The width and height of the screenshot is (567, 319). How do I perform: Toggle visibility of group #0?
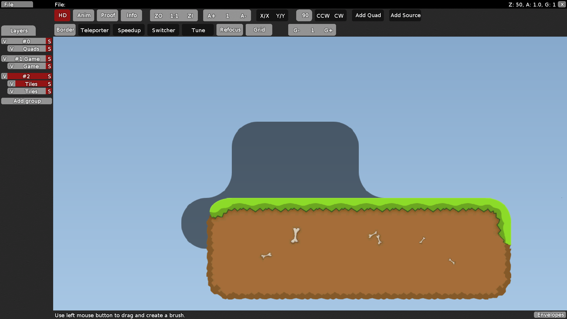coord(4,41)
